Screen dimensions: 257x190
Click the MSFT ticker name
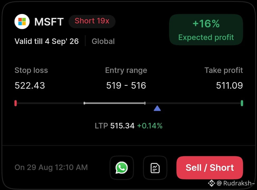coord(49,22)
